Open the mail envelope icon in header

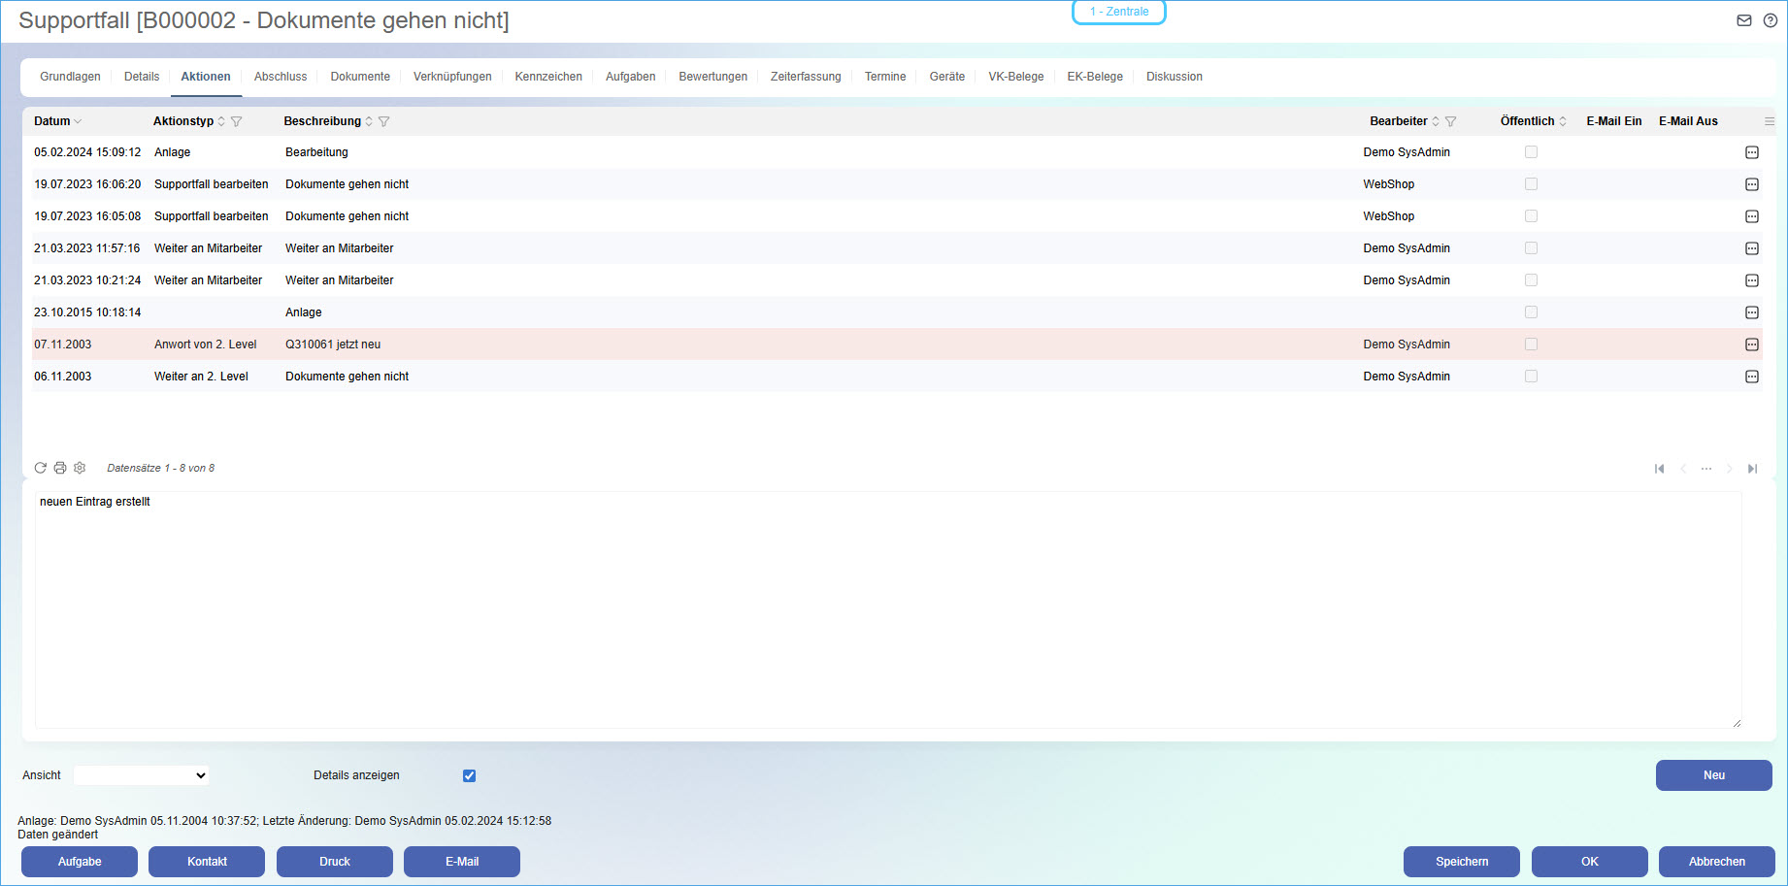click(x=1744, y=20)
